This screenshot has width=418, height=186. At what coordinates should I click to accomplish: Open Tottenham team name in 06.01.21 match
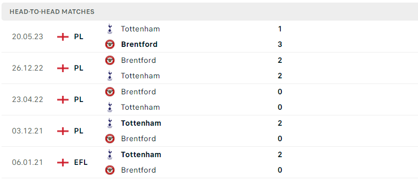click(141, 155)
